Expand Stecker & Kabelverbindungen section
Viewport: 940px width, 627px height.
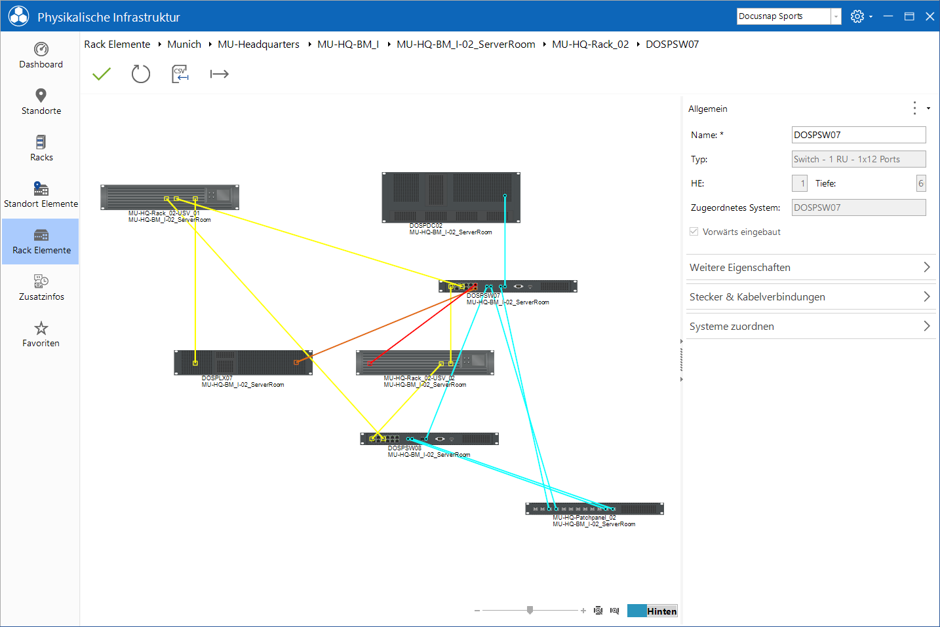tap(810, 296)
